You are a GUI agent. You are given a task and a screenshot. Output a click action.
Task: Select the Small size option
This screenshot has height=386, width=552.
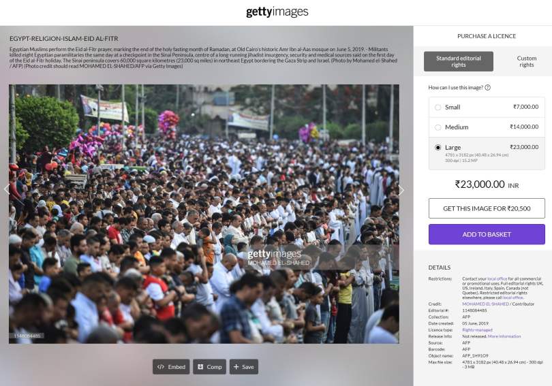(487, 108)
